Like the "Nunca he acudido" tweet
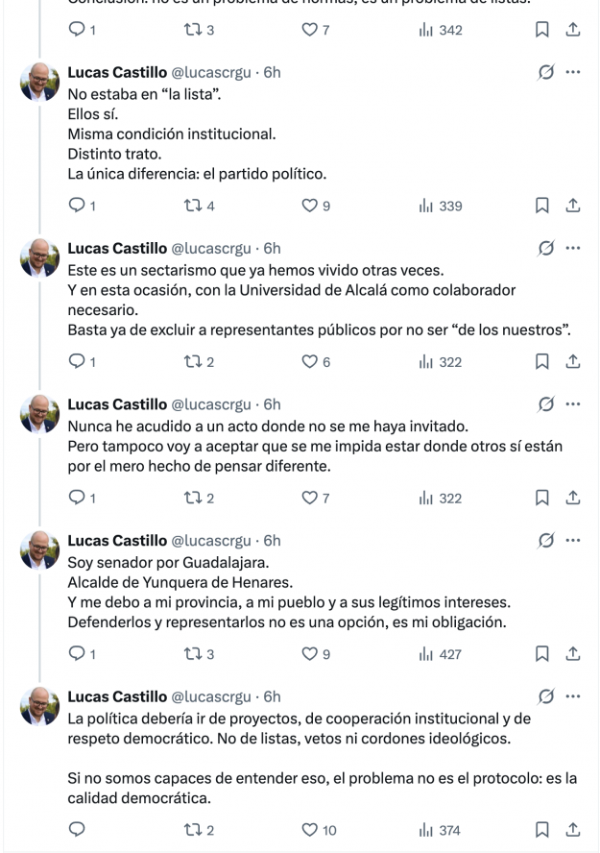 point(310,499)
